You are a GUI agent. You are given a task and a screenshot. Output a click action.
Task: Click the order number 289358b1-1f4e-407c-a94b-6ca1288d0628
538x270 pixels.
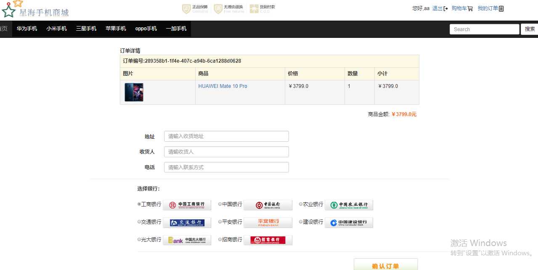coord(193,61)
